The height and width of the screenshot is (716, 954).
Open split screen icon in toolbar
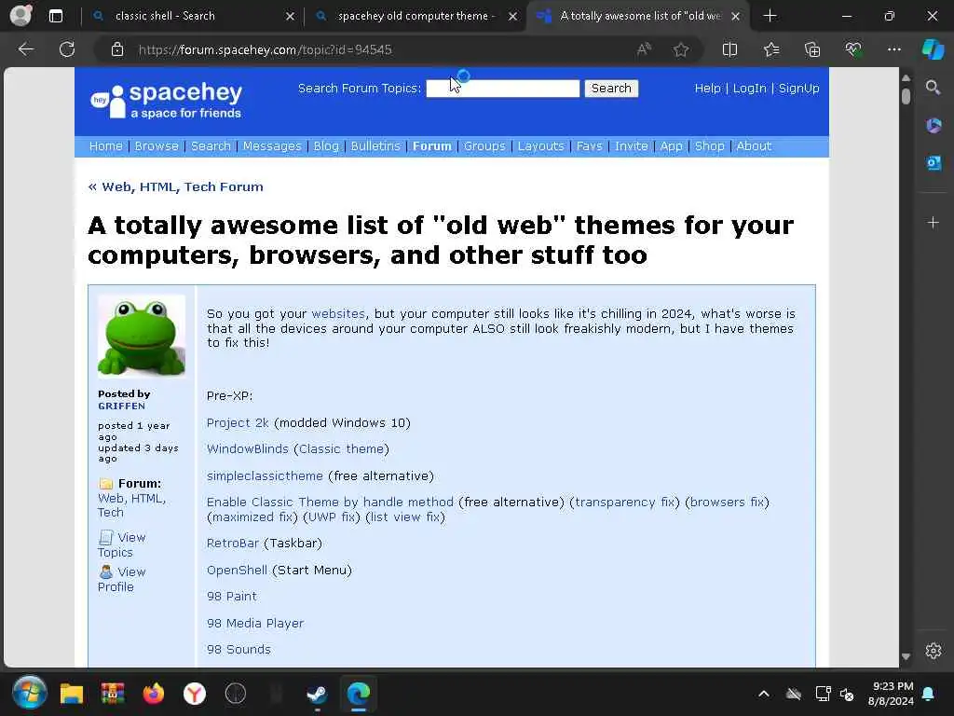[x=729, y=49]
